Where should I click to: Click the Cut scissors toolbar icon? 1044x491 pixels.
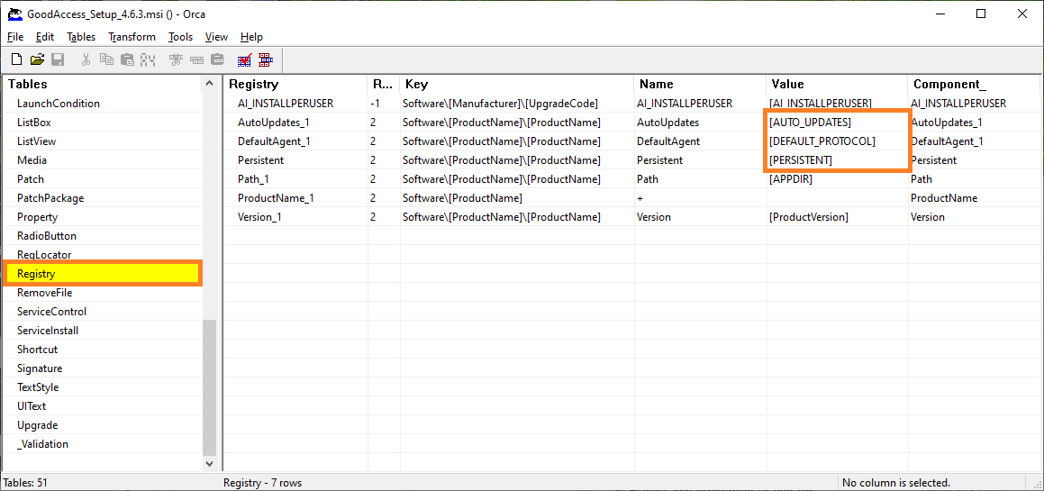tap(86, 60)
